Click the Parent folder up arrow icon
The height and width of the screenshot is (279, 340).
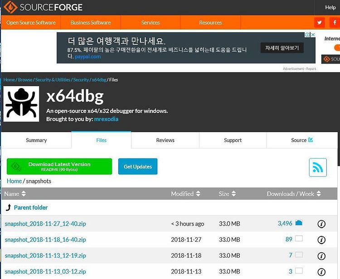9,207
